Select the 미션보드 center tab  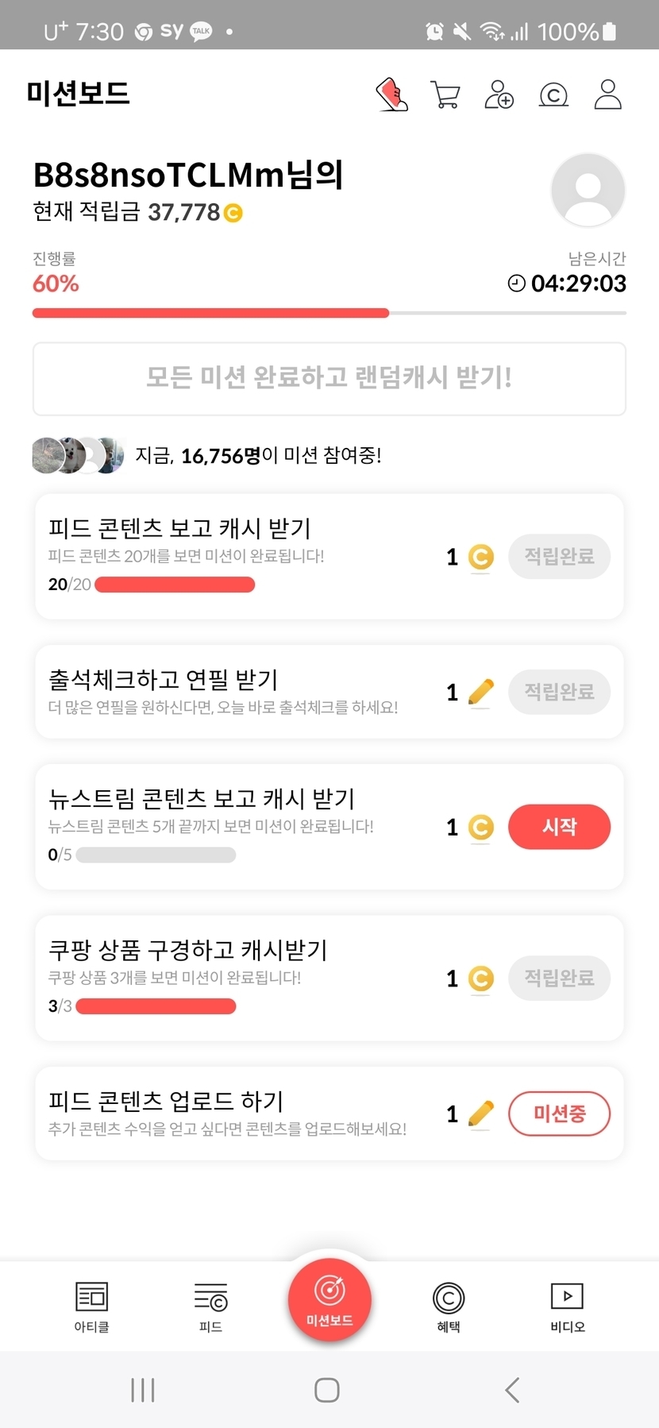(x=329, y=1300)
